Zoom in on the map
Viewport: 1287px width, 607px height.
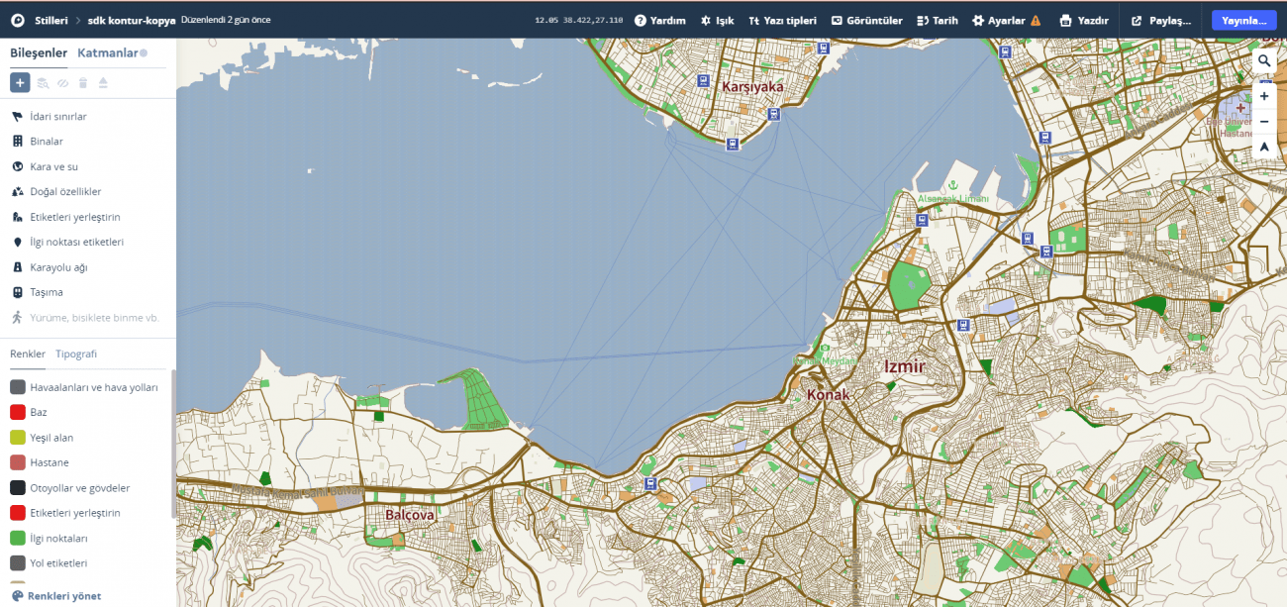(x=1264, y=96)
